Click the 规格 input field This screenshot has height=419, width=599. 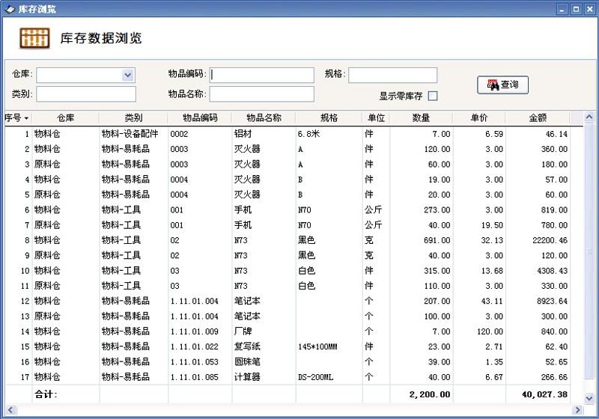pyautogui.click(x=392, y=75)
